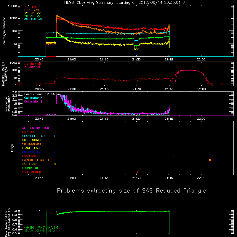Select the BAD_PACKETS flag label

click(x=32, y=172)
